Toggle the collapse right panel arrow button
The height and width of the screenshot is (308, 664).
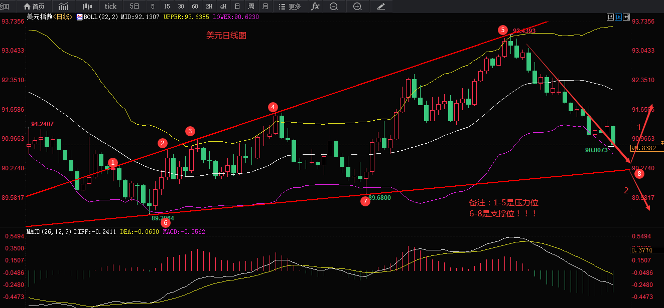pos(626,17)
